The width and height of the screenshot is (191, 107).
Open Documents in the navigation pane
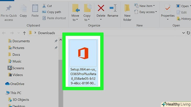coord(21,41)
